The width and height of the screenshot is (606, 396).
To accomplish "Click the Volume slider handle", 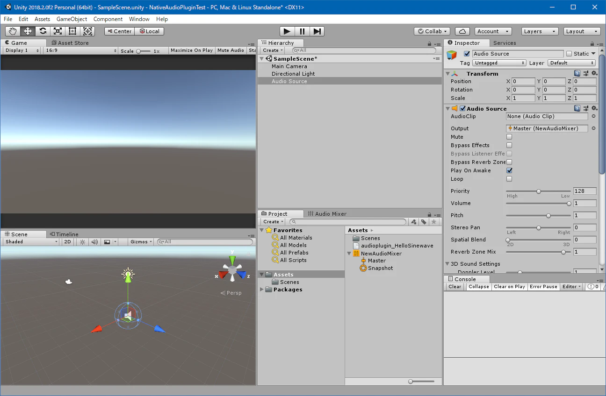I will tap(569, 204).
